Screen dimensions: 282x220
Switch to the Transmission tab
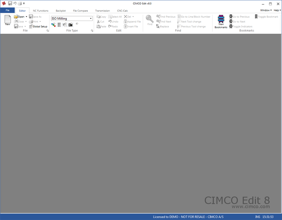102,10
